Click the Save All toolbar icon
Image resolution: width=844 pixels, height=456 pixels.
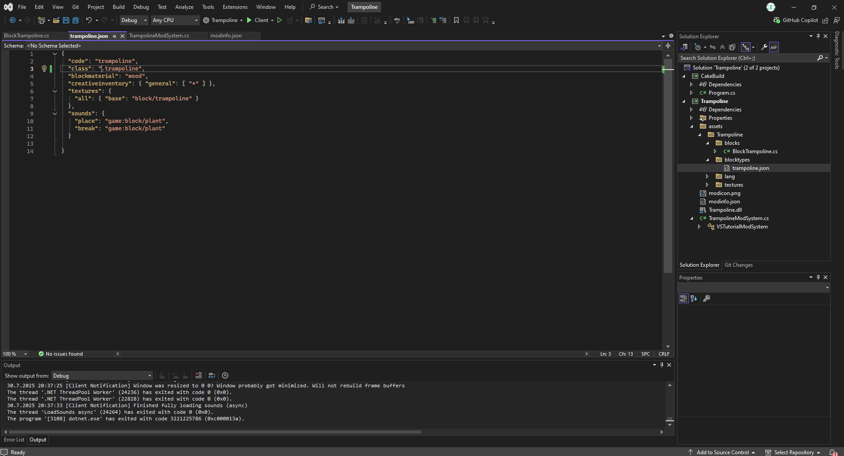76,20
